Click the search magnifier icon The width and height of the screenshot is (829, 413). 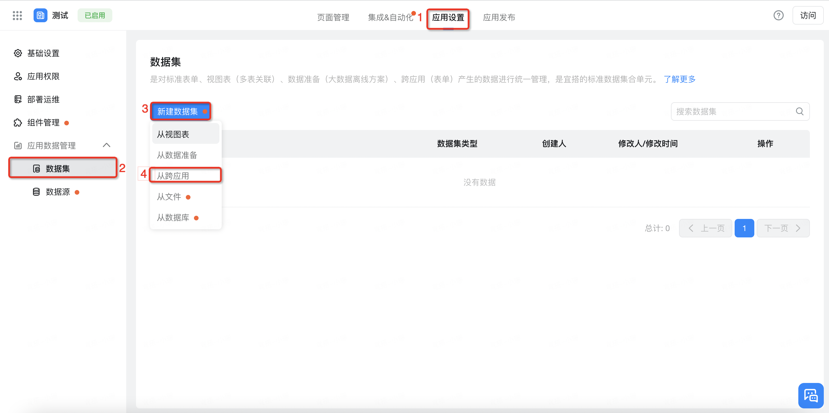800,111
